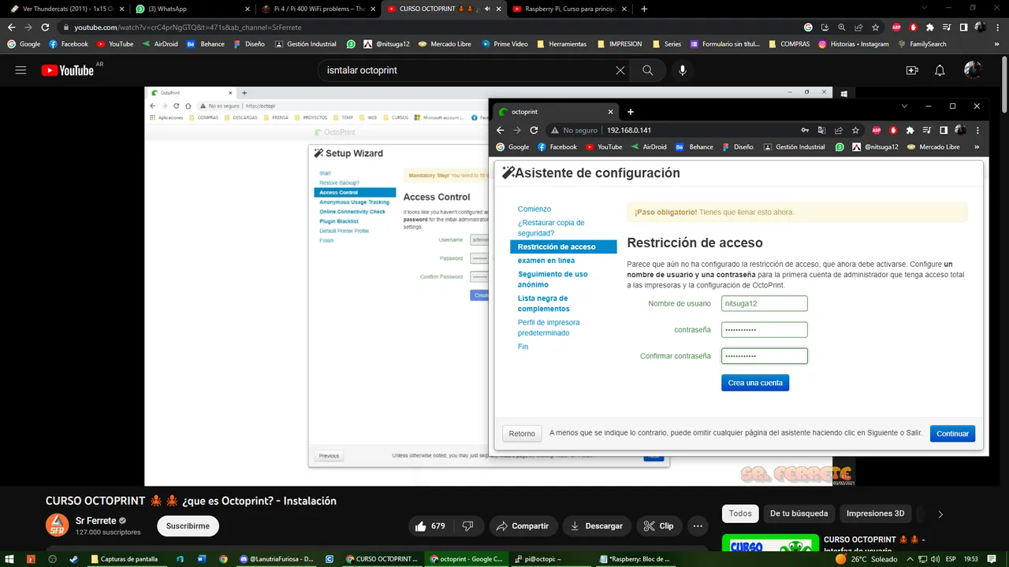Show hidden bookmarks in octoprint window
Screen dimensions: 1009x567
click(x=977, y=146)
